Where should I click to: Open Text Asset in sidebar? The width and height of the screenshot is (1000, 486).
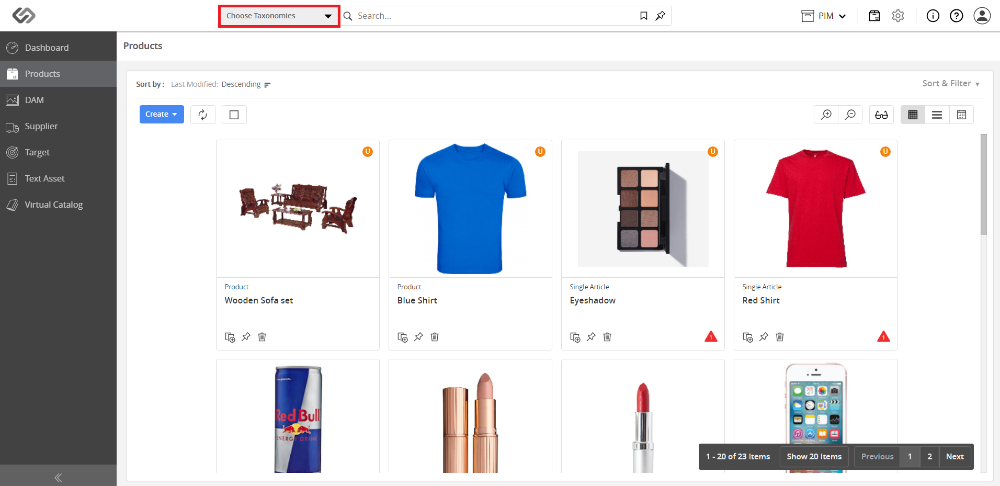tap(58, 178)
